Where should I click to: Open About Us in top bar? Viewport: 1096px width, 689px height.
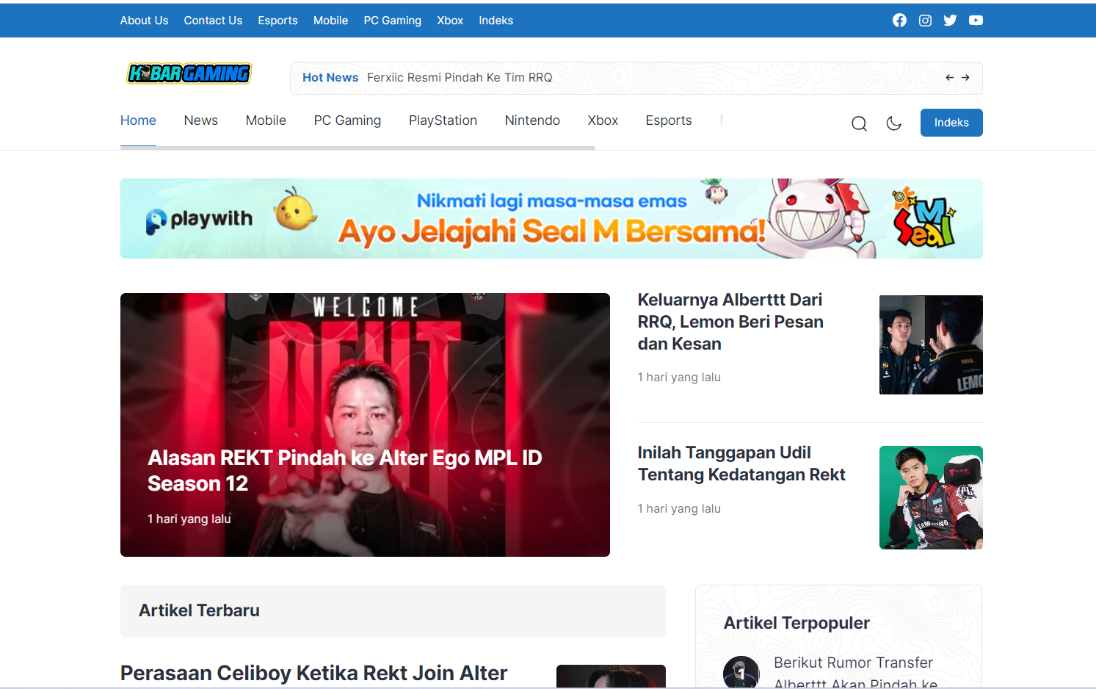[x=144, y=21]
